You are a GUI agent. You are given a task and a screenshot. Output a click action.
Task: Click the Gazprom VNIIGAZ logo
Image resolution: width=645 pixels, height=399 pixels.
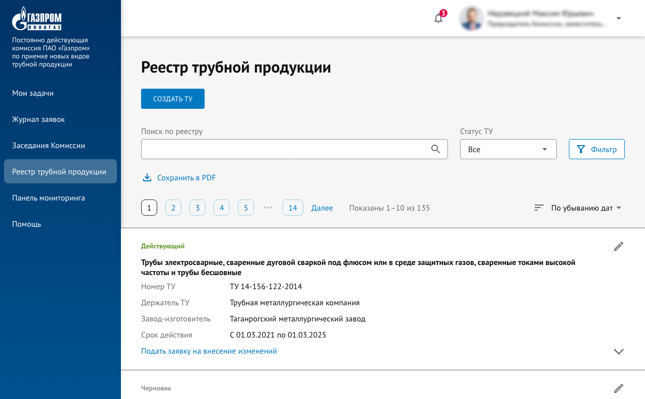coord(37,19)
